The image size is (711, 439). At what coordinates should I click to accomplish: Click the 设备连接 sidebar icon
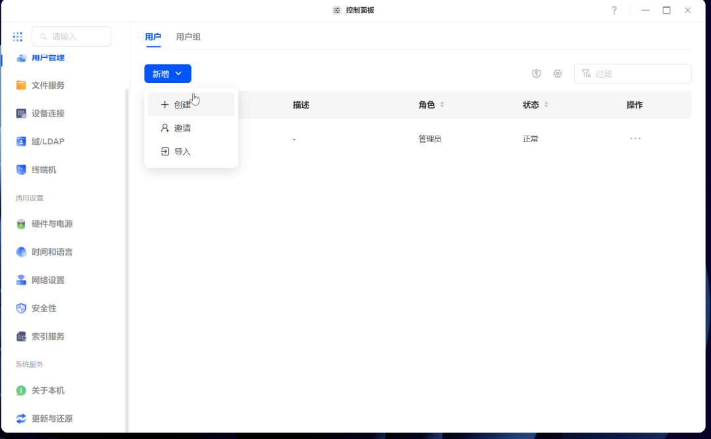click(x=21, y=113)
